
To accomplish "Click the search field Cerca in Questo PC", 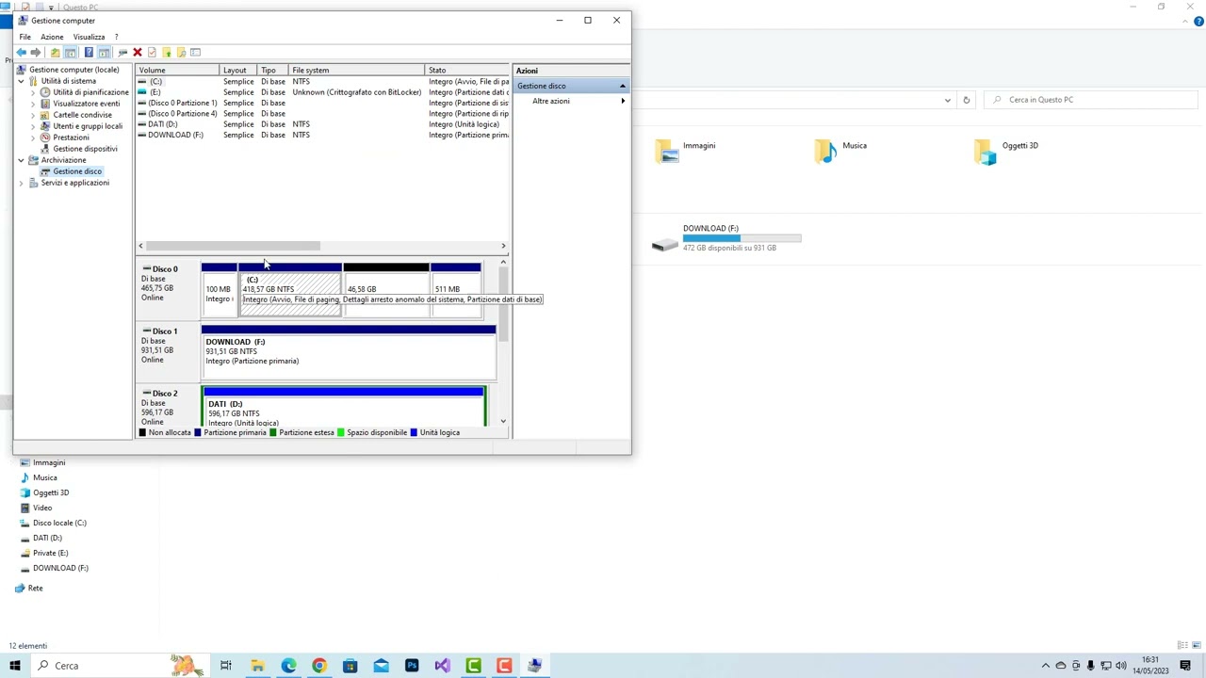I will (1093, 100).
